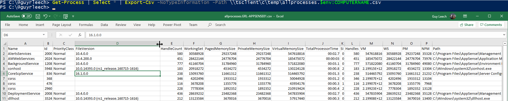Viewport: 508px width, 101px height.
Task: Open the Formulas tab
Action: [86, 25]
